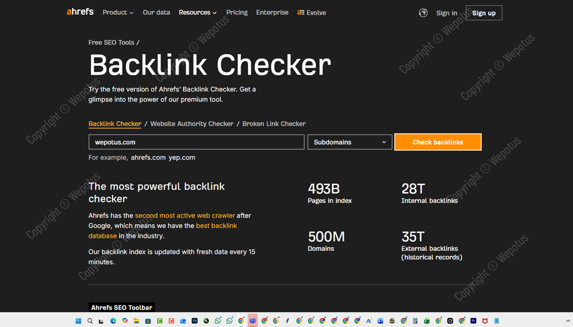Focus the domain input containing wepotus.com
This screenshot has height=327, width=573.
(196, 142)
